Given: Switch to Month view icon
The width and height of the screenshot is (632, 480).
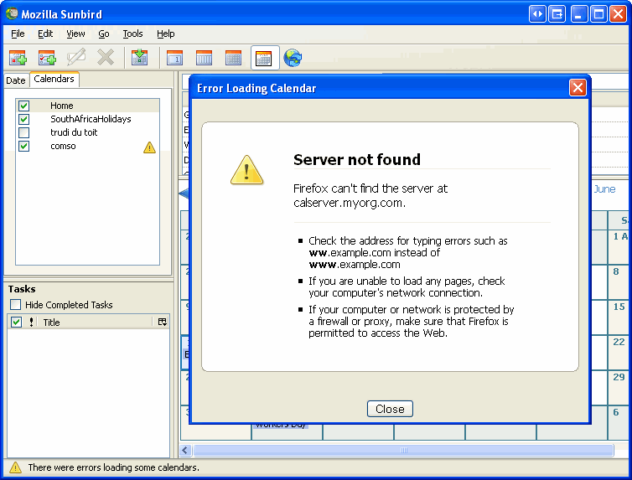Looking at the screenshot, I should [264, 58].
